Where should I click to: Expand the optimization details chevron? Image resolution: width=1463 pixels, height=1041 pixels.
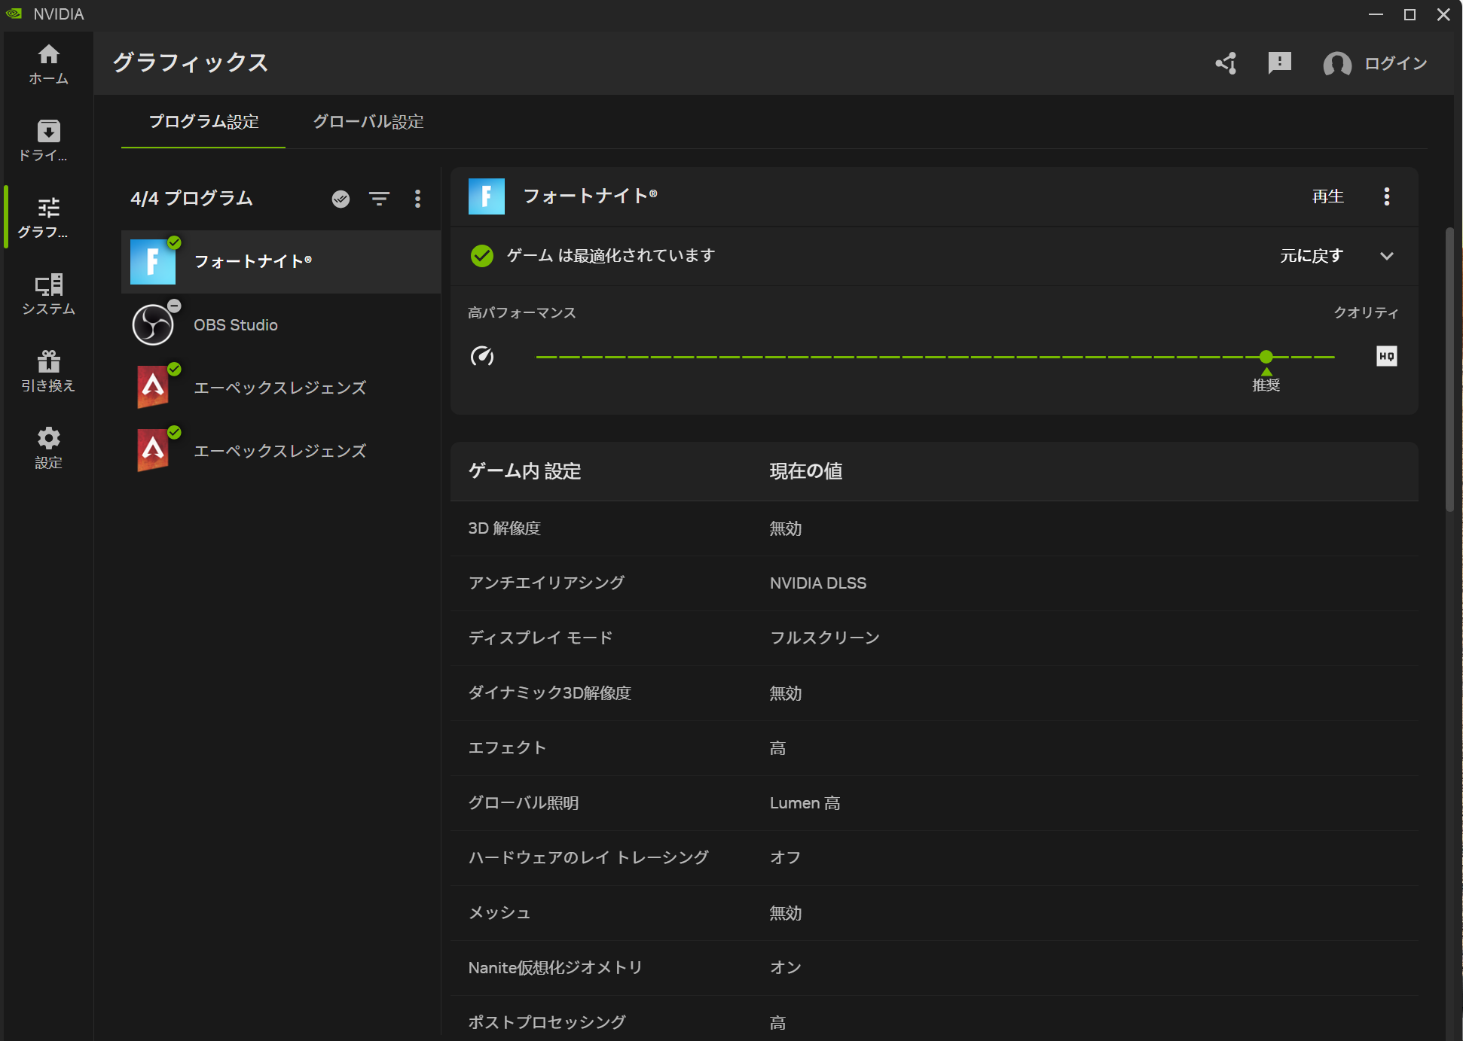tap(1386, 256)
